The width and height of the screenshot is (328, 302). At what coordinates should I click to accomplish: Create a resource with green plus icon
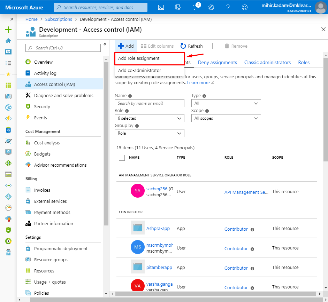pos(8,30)
